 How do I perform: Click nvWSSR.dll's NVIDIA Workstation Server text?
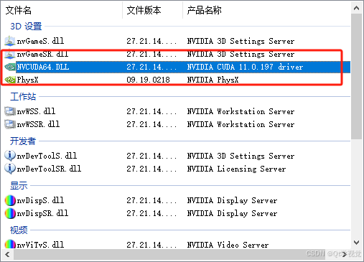pyautogui.click(x=241, y=124)
